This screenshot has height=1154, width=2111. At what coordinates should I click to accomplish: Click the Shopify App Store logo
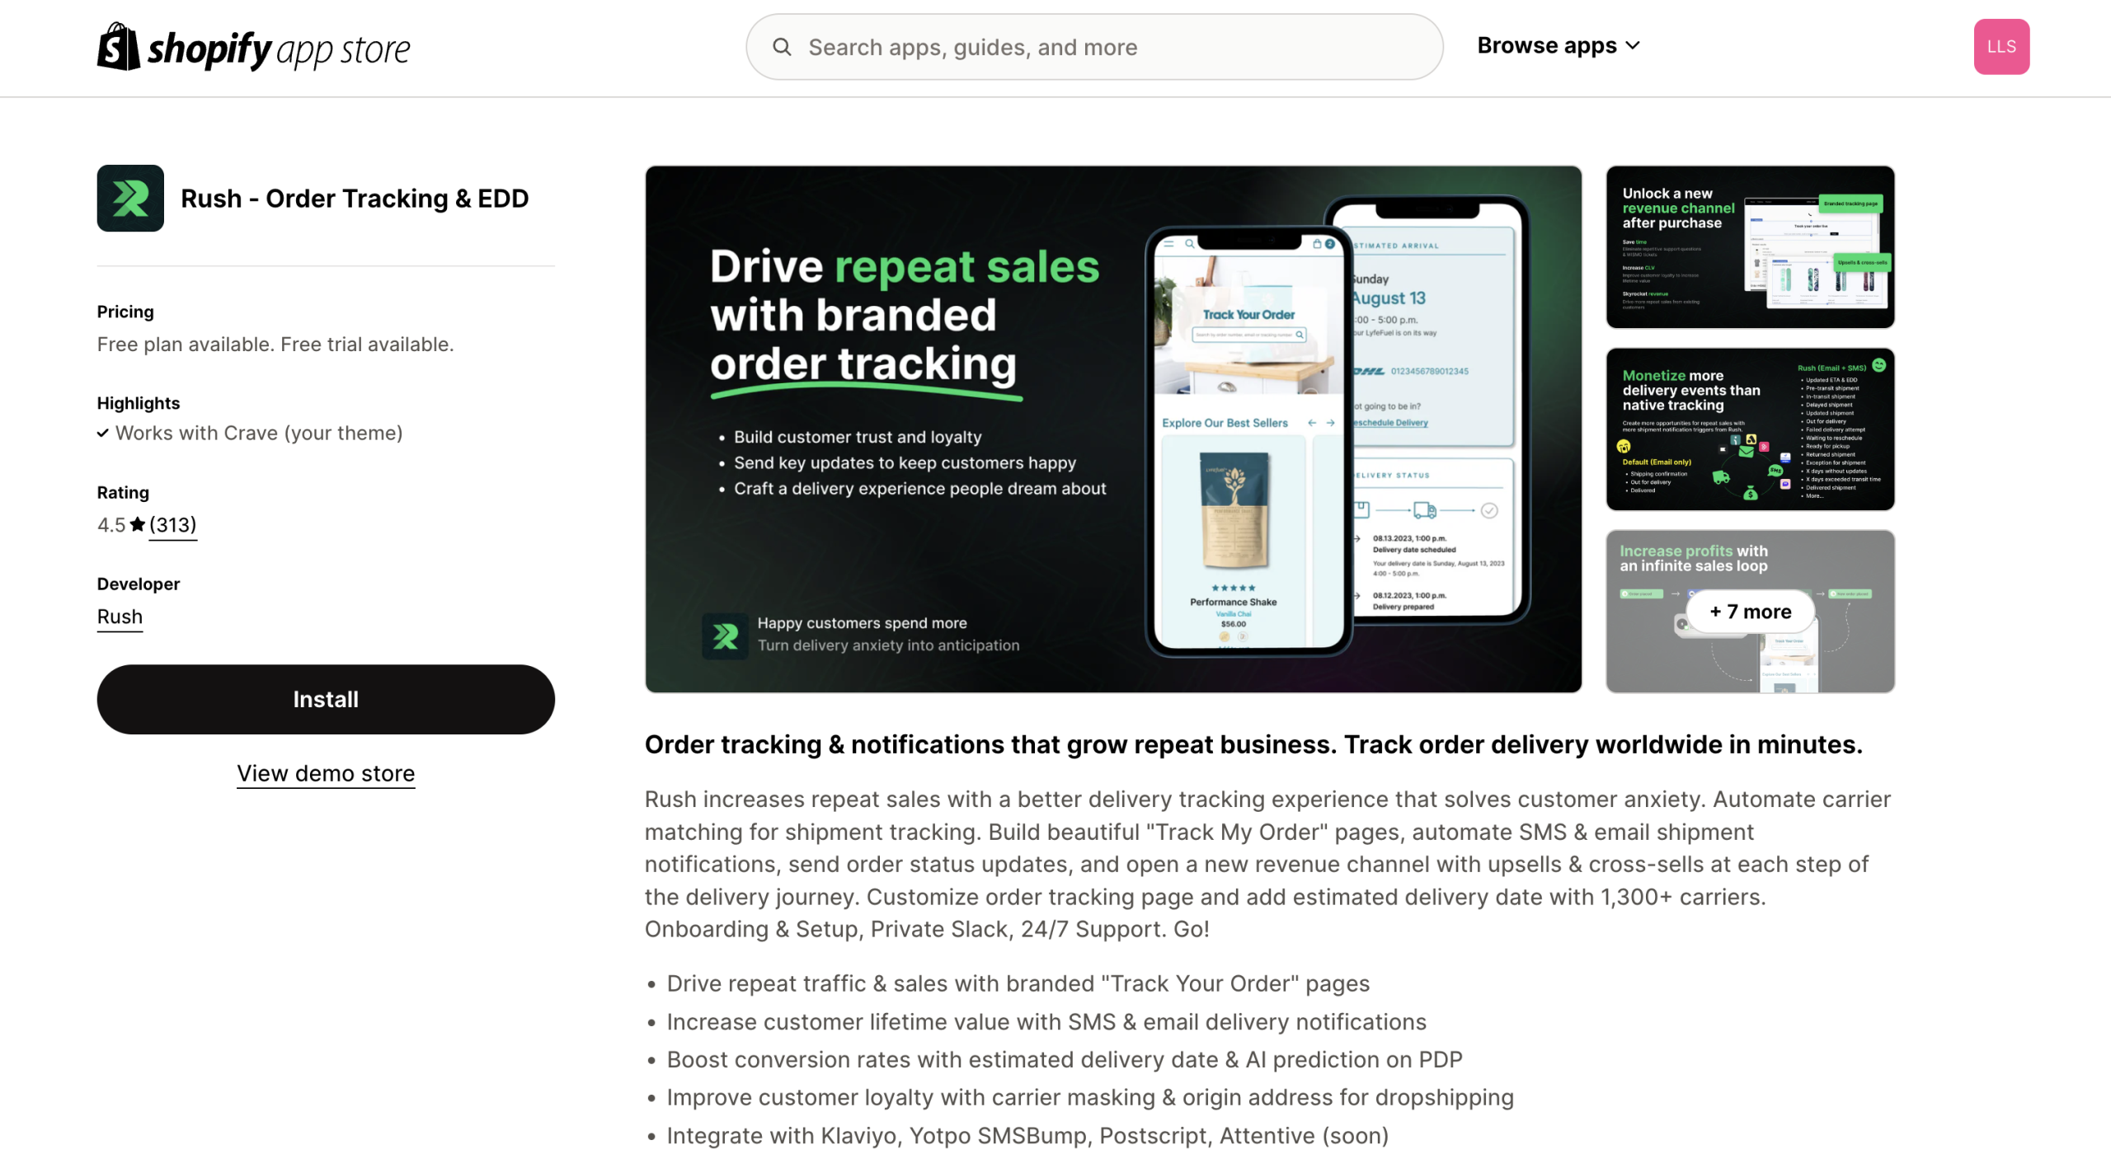coord(253,45)
